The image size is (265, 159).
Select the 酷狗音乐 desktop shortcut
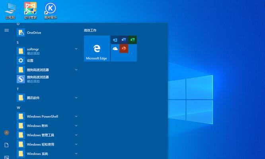pyautogui.click(x=51, y=11)
